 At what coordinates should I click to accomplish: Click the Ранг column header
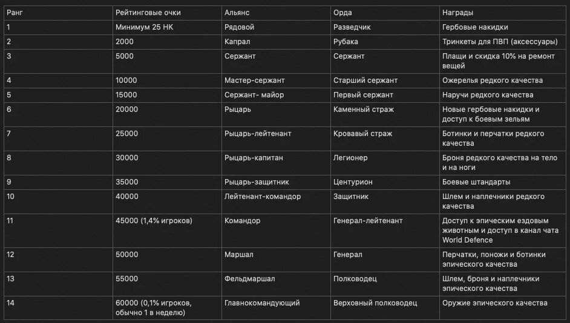[58, 13]
